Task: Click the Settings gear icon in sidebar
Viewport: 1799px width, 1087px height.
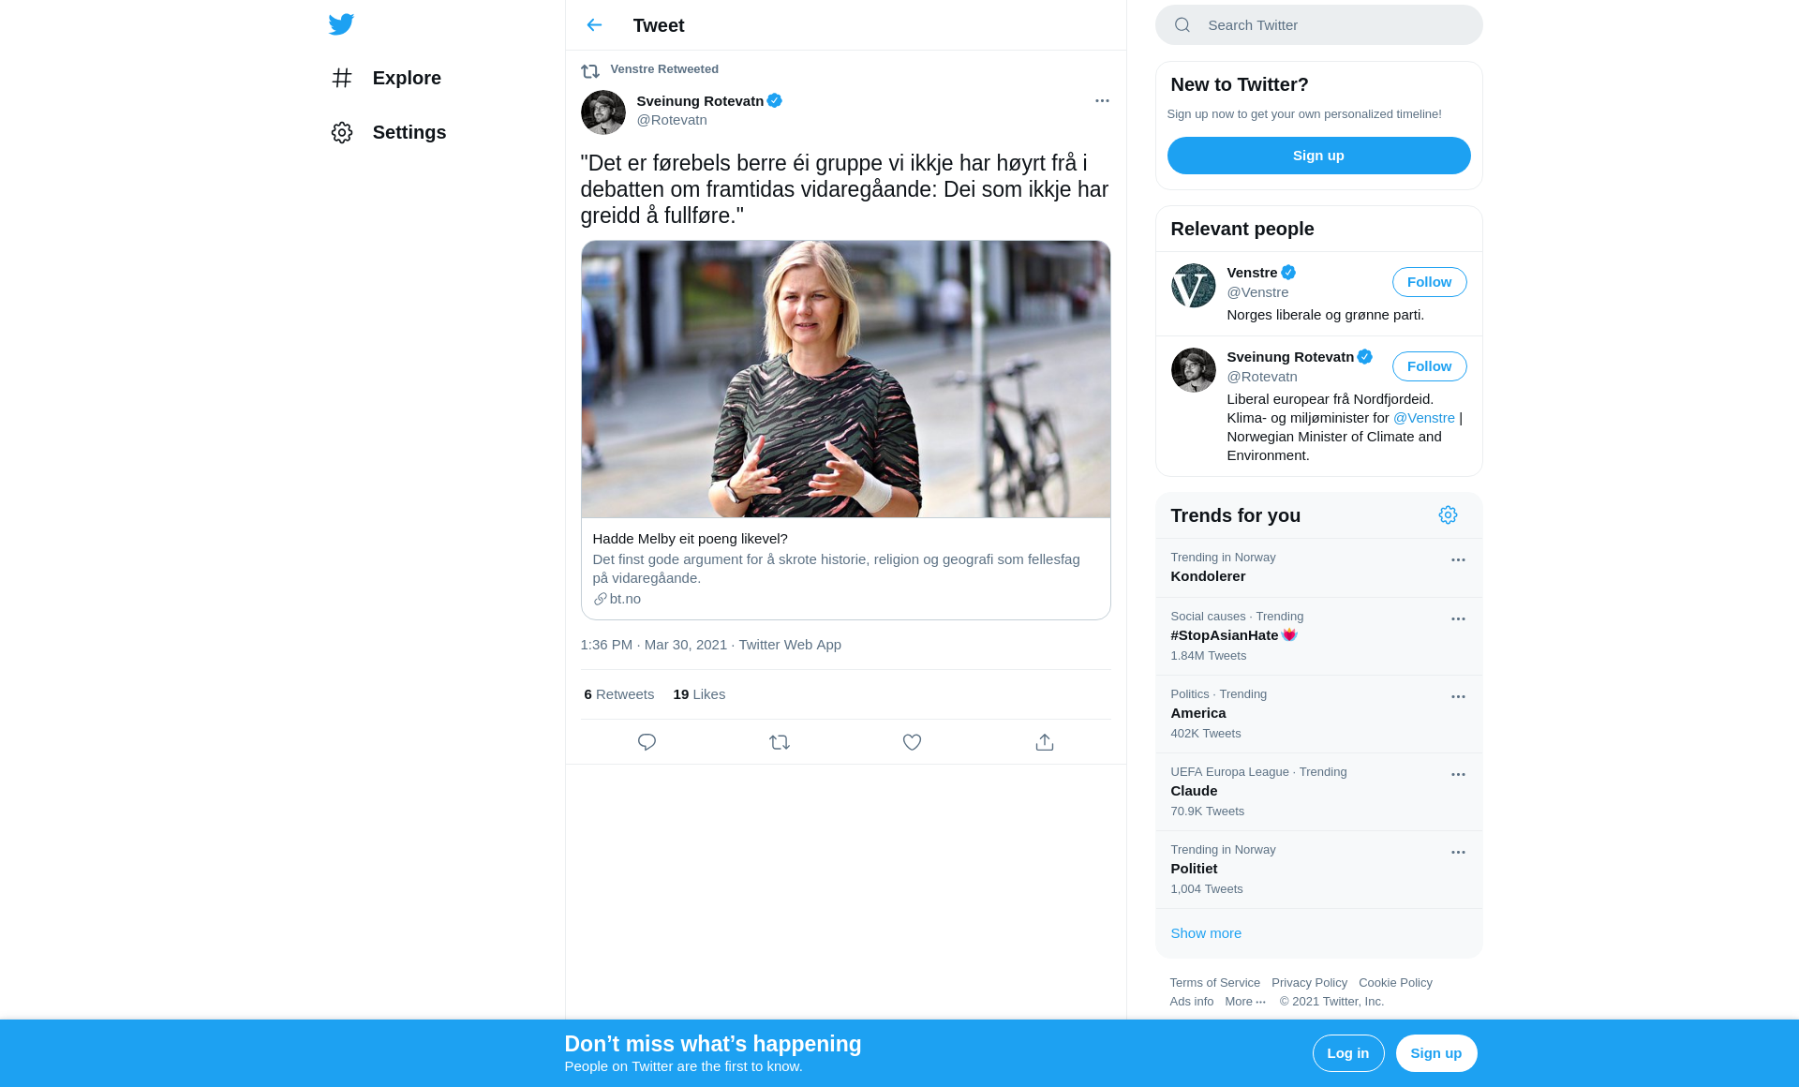Action: (x=342, y=132)
